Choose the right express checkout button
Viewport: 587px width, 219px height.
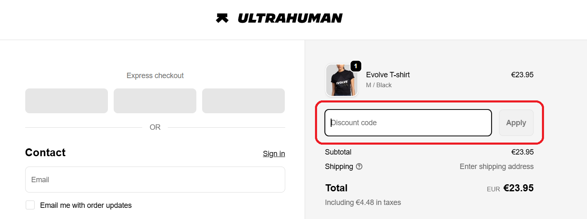pyautogui.click(x=243, y=101)
